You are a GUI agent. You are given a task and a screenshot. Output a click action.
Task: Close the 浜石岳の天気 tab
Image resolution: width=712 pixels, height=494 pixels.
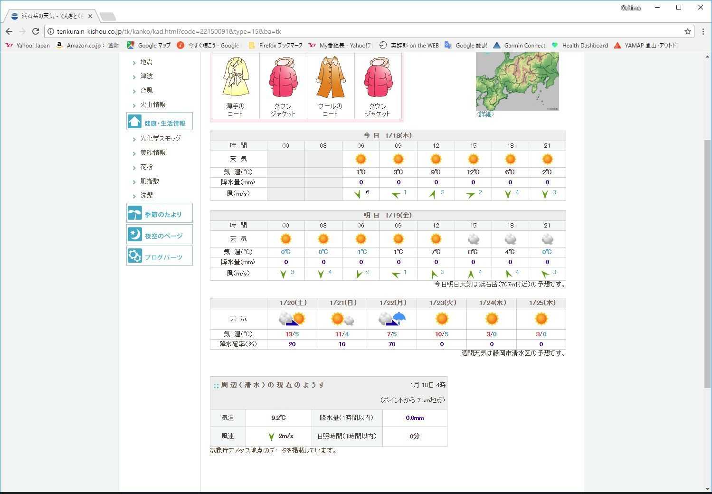click(90, 16)
